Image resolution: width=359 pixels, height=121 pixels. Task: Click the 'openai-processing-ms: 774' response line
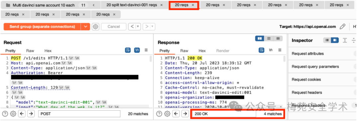[196, 102]
